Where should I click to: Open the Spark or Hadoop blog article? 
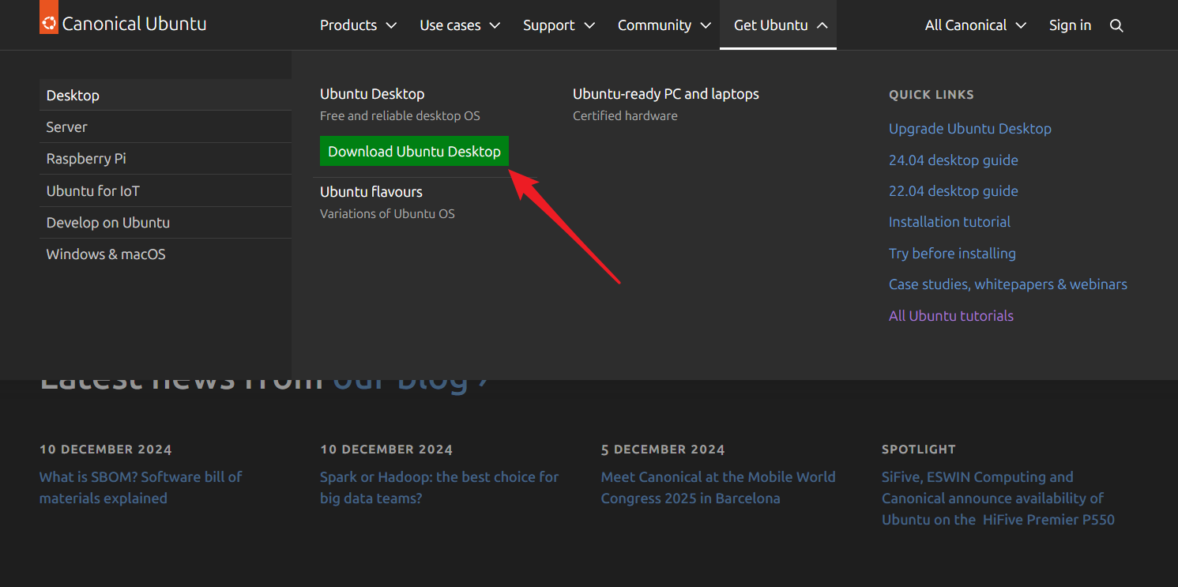[x=439, y=487]
